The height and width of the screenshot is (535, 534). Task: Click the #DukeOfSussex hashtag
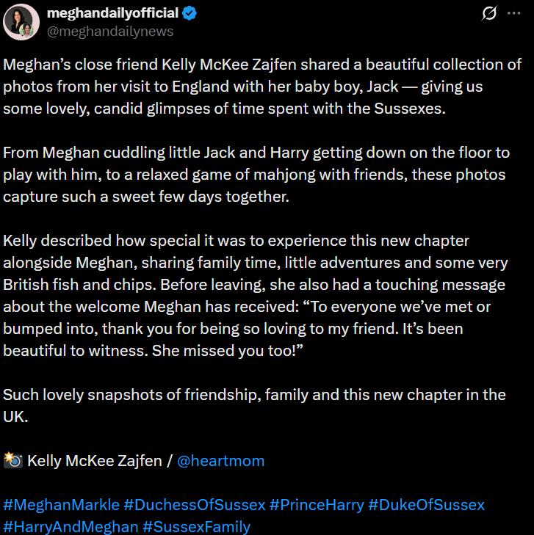point(426,505)
